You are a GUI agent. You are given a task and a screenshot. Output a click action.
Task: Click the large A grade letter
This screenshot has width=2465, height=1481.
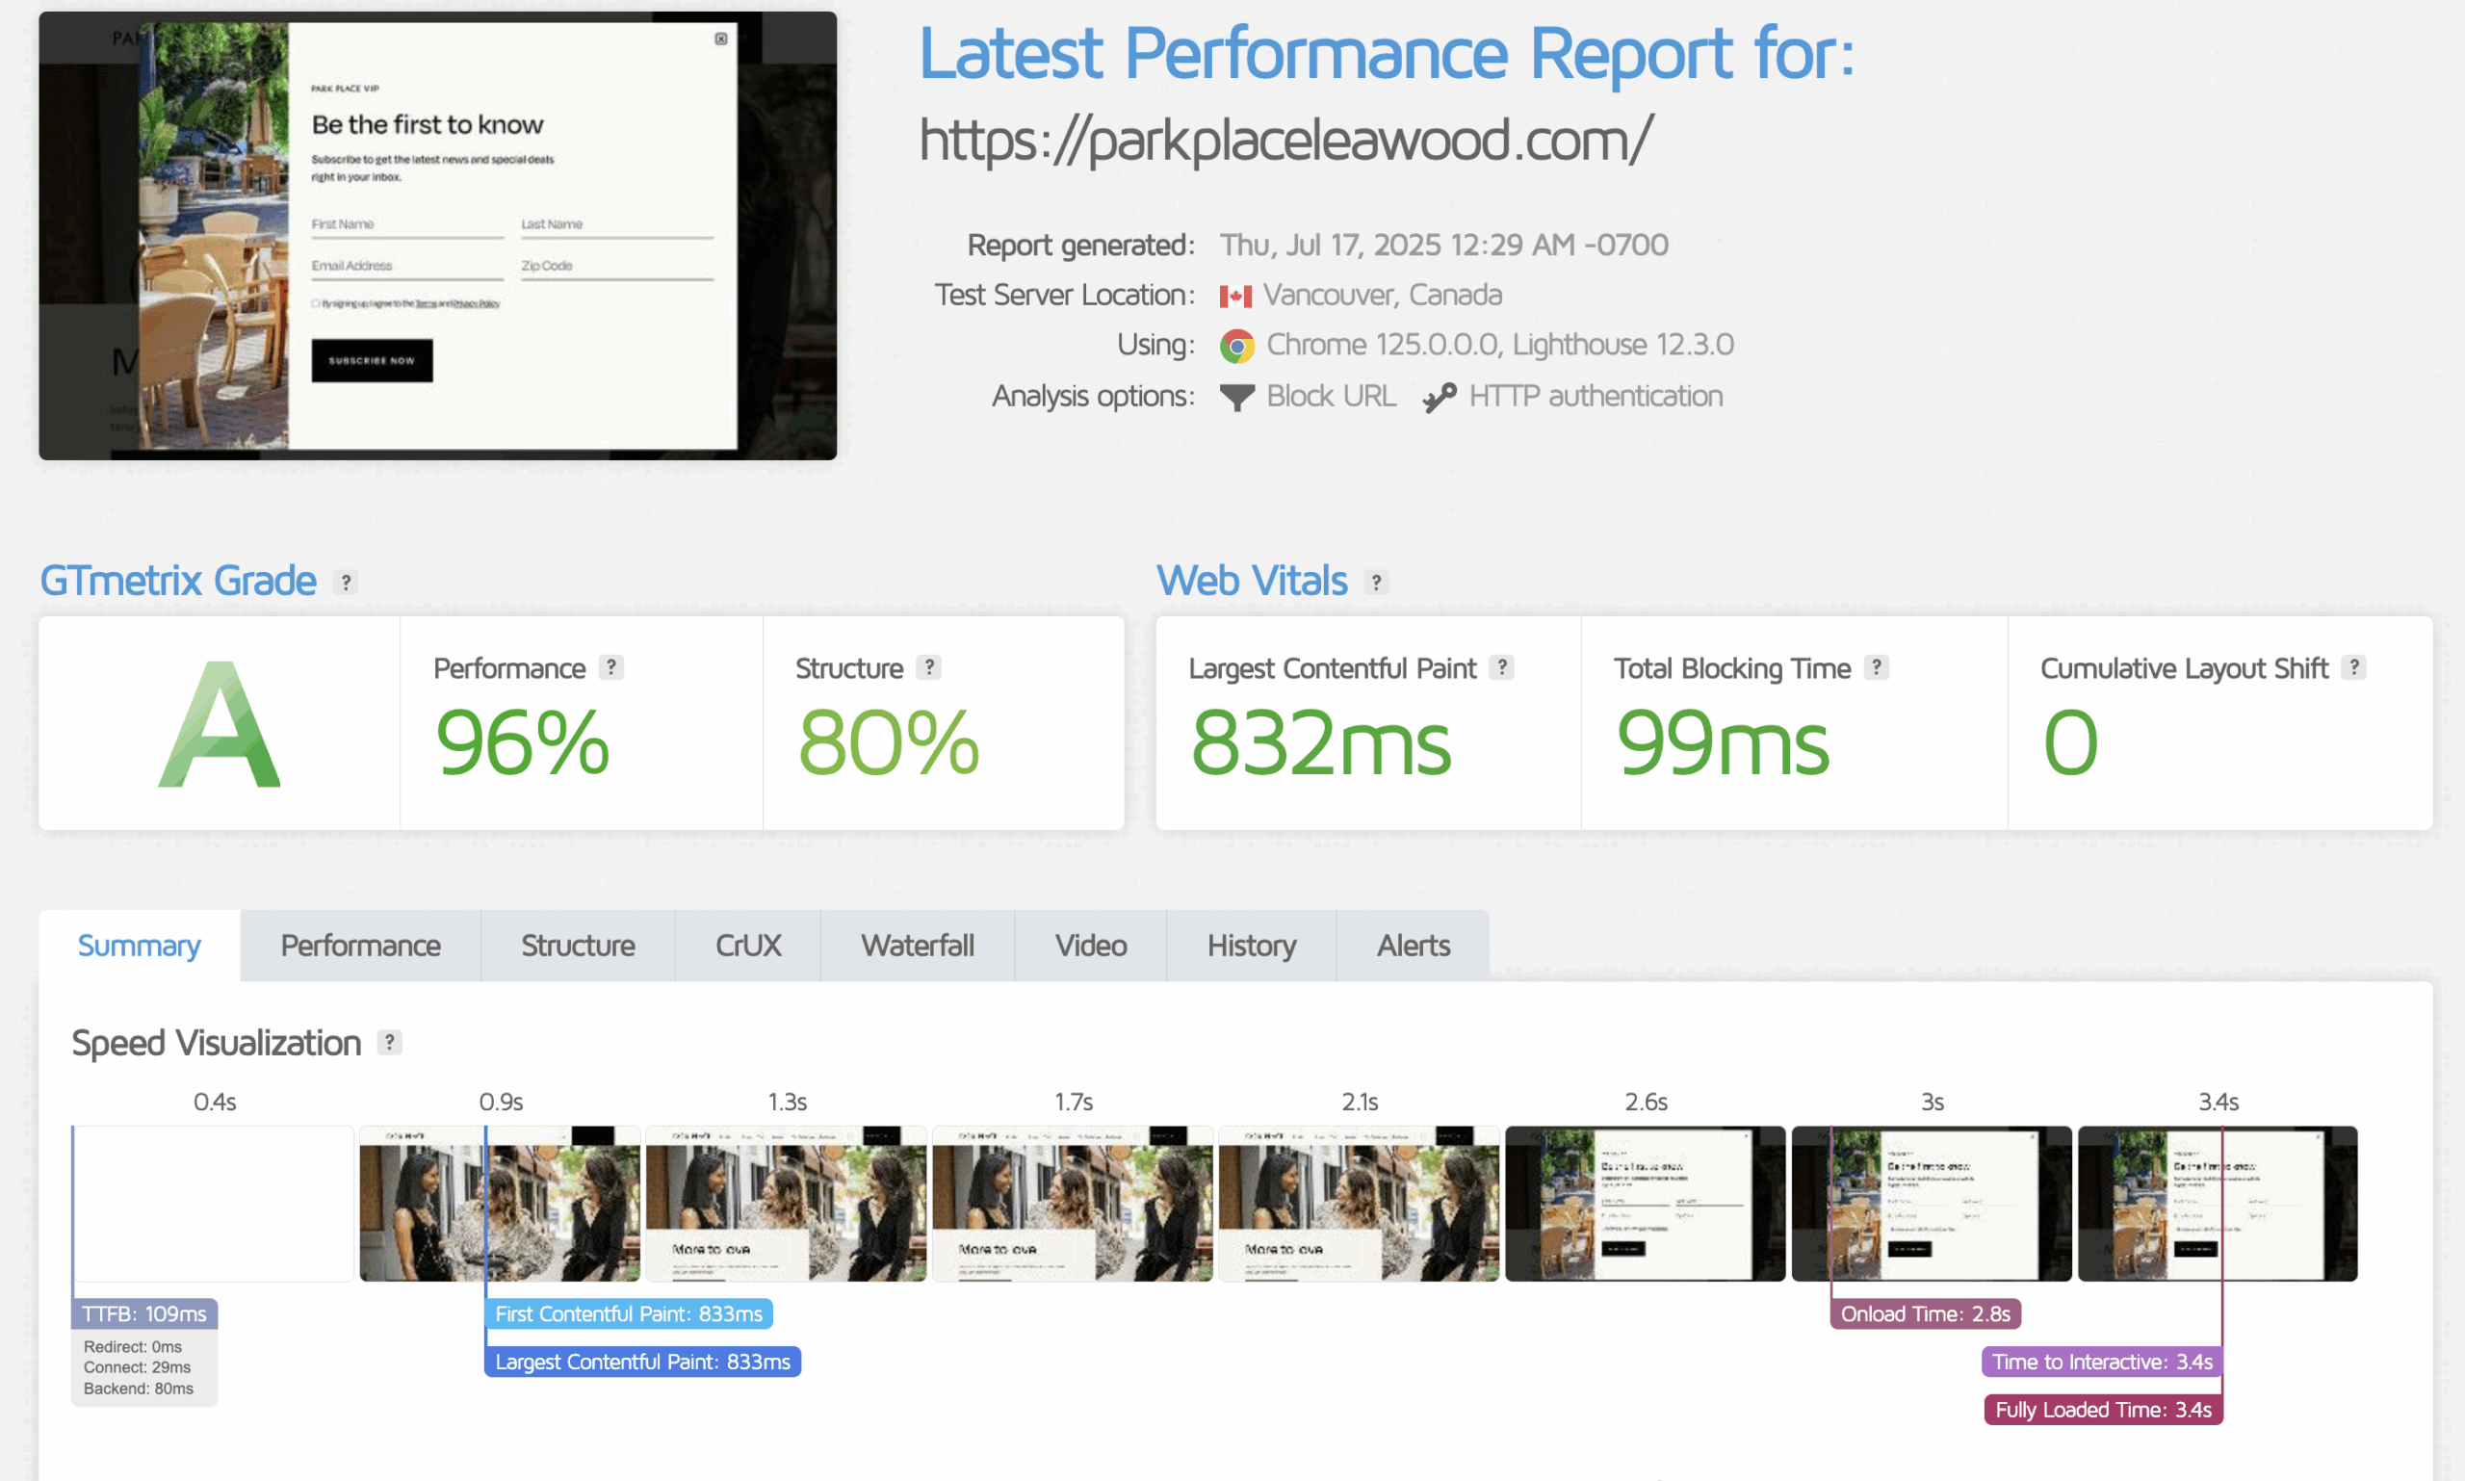220,724
